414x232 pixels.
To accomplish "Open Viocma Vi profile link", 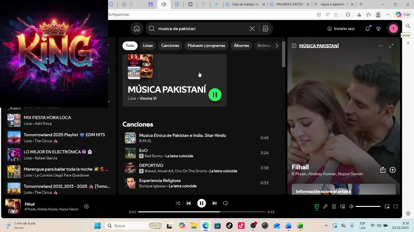I will point(148,99).
